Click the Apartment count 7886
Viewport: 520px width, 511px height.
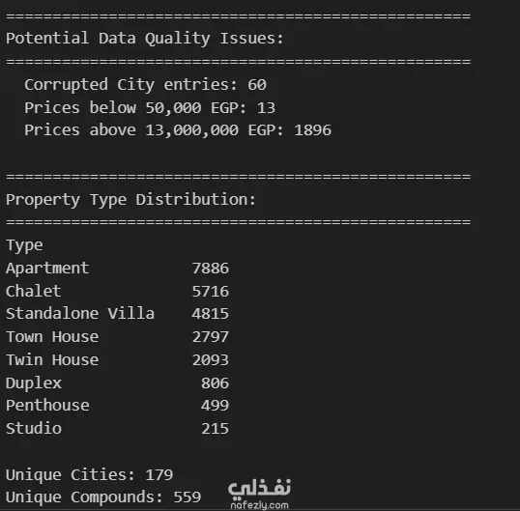211,269
